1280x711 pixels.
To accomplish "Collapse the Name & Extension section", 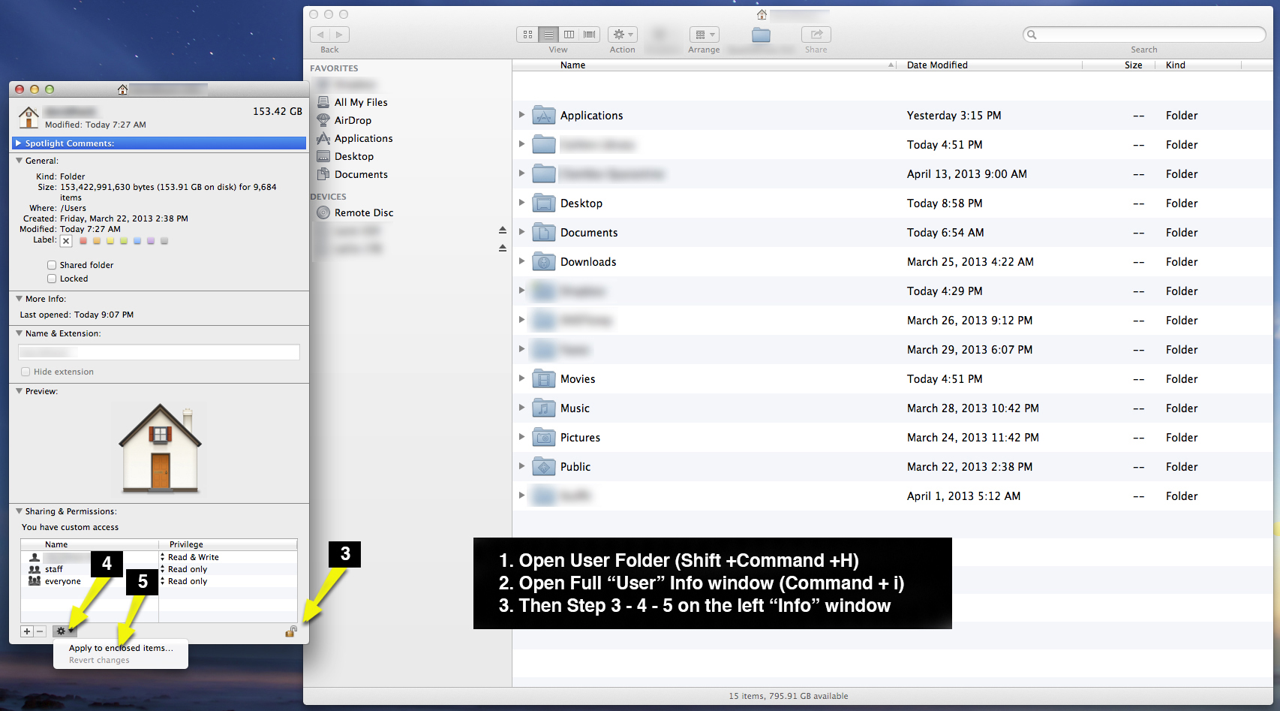I will tap(19, 333).
